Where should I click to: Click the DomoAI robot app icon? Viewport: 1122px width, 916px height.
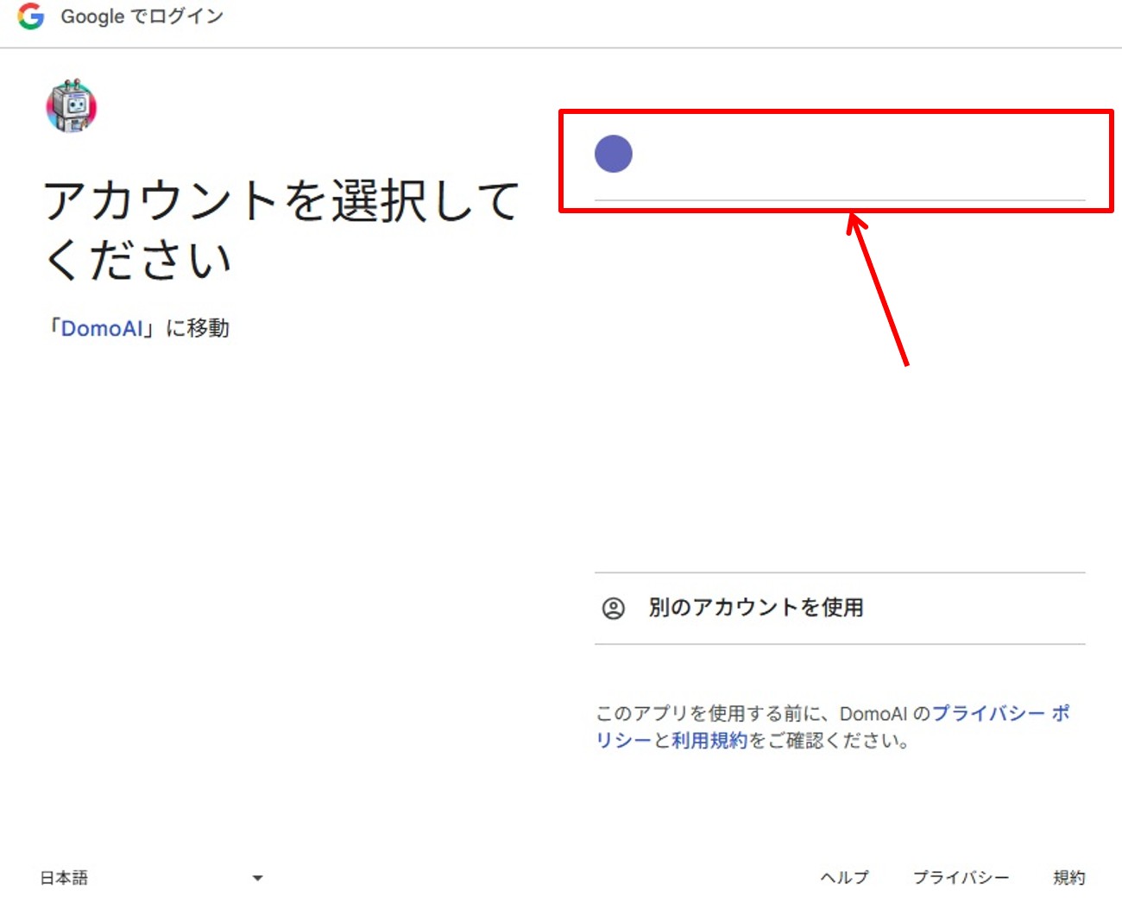click(x=72, y=107)
